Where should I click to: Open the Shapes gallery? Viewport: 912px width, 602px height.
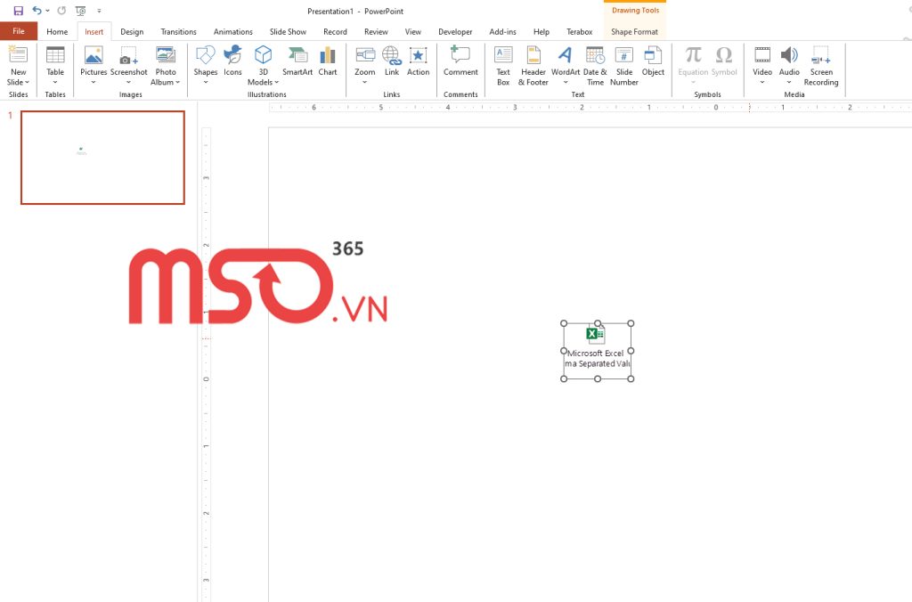[206, 64]
